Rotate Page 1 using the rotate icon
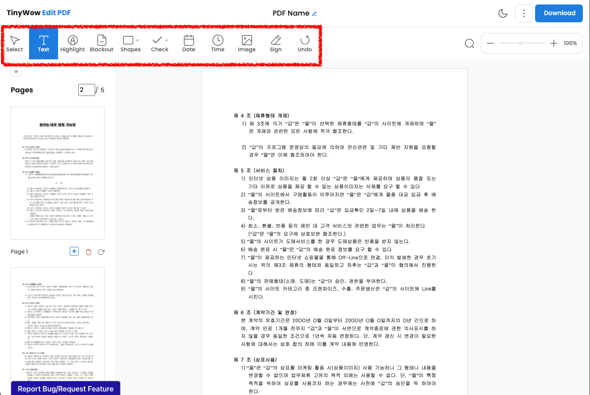Viewport: 590px width, 395px height. tap(101, 252)
